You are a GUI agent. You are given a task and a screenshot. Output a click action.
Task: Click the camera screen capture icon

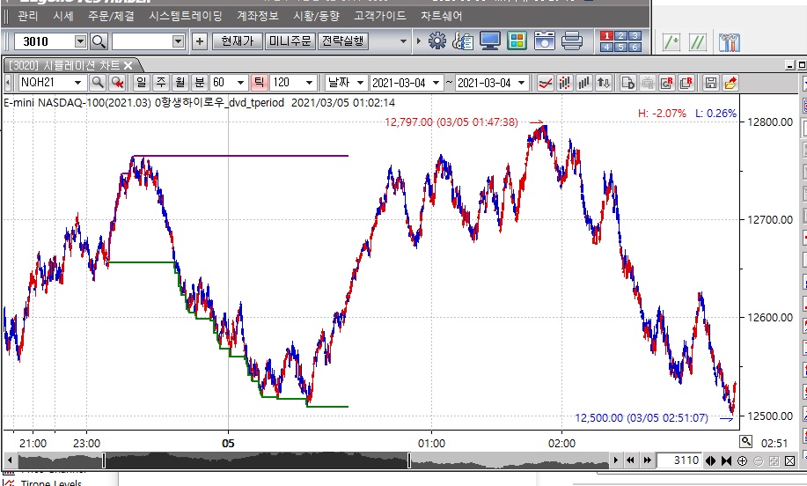pos(545,41)
